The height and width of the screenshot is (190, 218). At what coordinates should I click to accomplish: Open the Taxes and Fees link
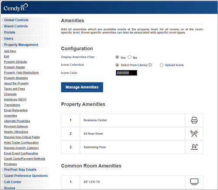coord(14,89)
